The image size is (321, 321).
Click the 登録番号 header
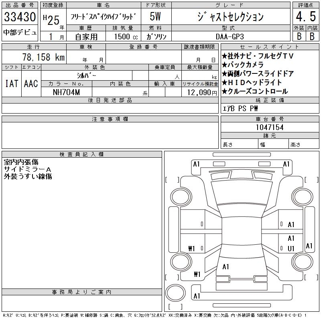143,47
